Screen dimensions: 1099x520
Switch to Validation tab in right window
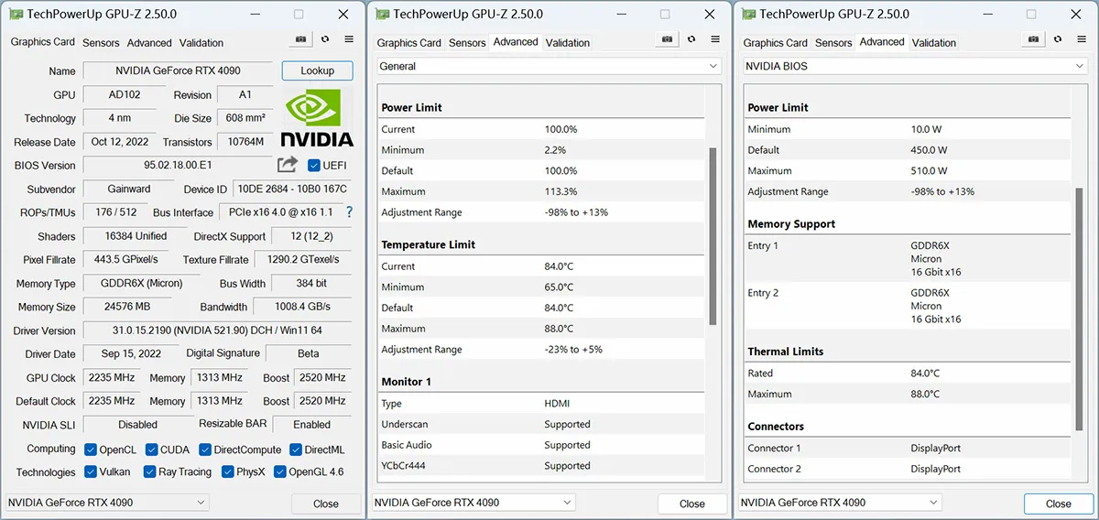934,43
